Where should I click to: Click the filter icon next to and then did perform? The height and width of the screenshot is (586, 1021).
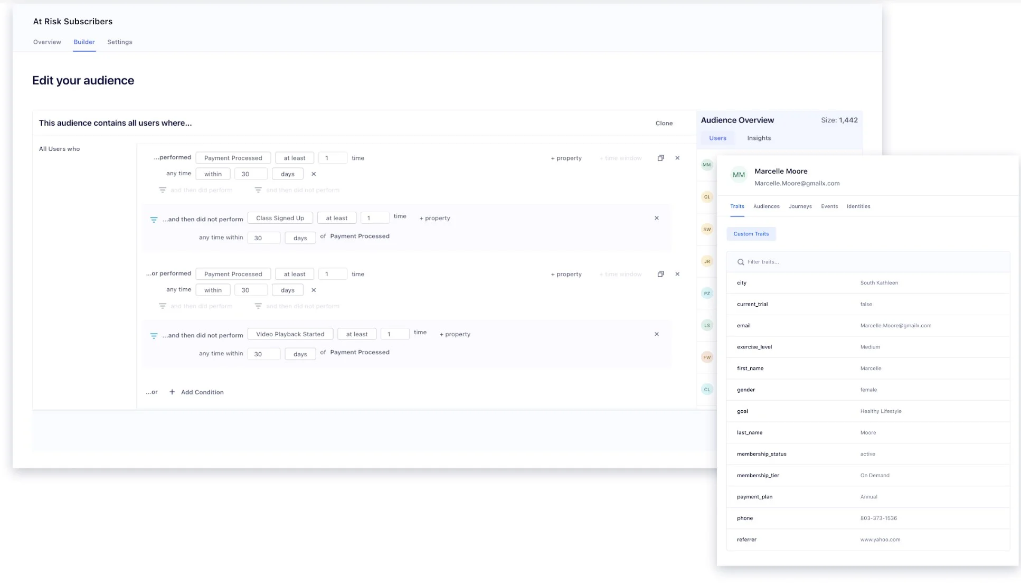click(x=162, y=189)
